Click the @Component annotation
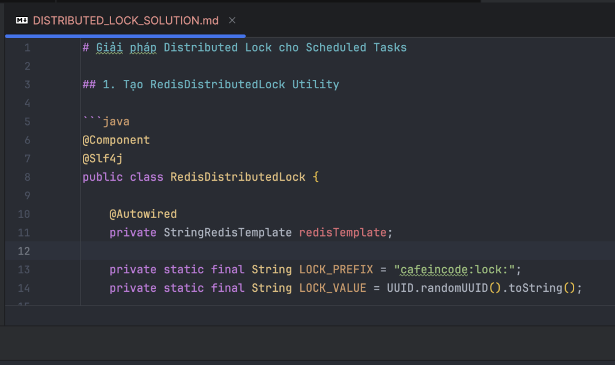This screenshot has height=365, width=615. (x=116, y=140)
